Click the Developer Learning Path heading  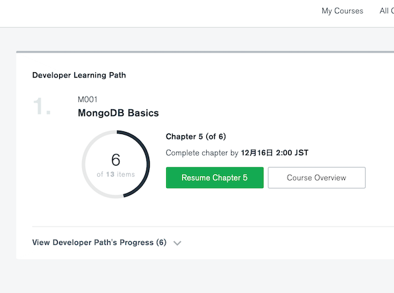79,75
